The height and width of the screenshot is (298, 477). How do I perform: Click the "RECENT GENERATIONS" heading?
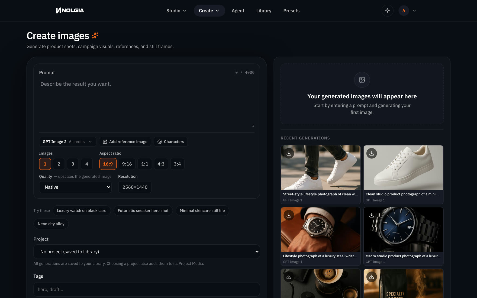click(305, 138)
